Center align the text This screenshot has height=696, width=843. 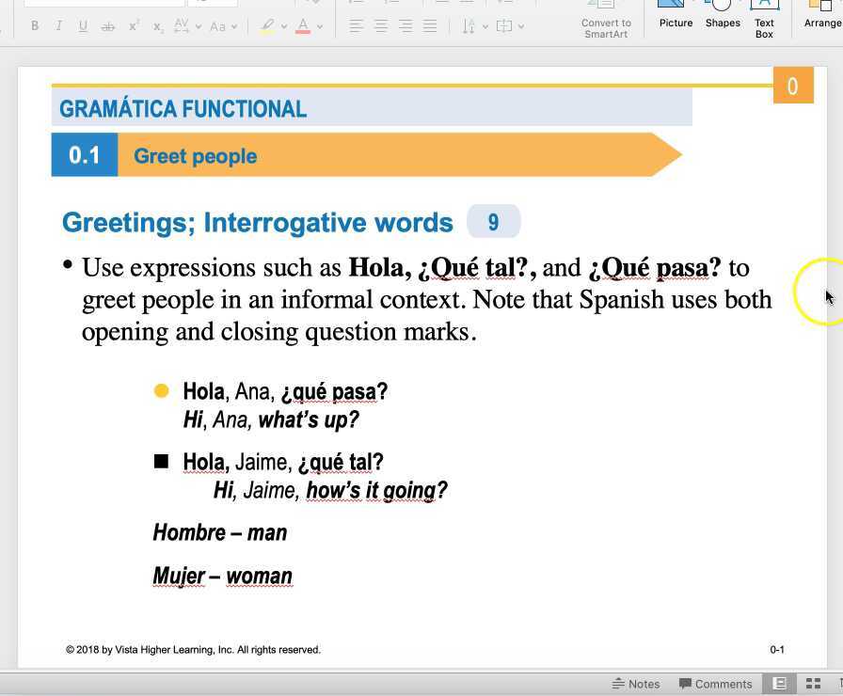[381, 26]
